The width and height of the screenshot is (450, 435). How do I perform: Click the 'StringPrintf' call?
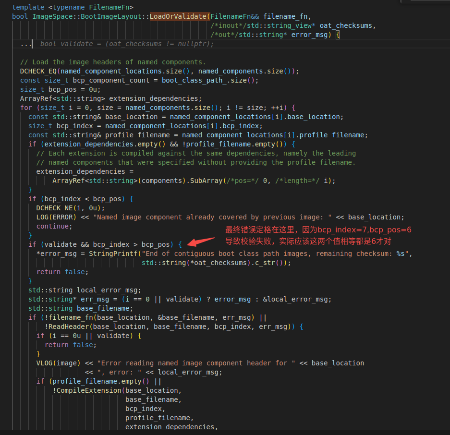point(113,254)
